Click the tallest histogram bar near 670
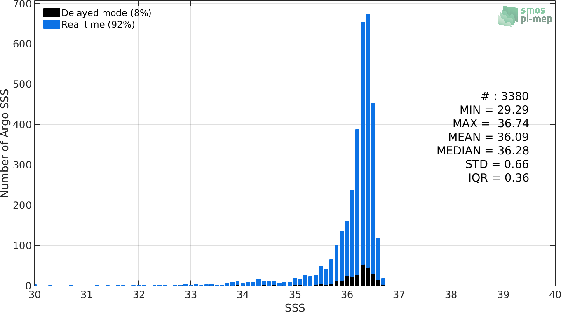561x312 pixels. [368, 150]
